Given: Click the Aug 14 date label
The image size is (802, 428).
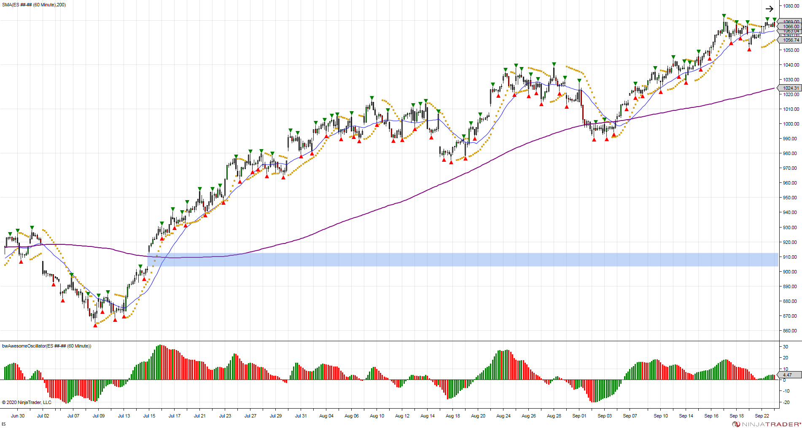Looking at the screenshot, I should coord(428,416).
